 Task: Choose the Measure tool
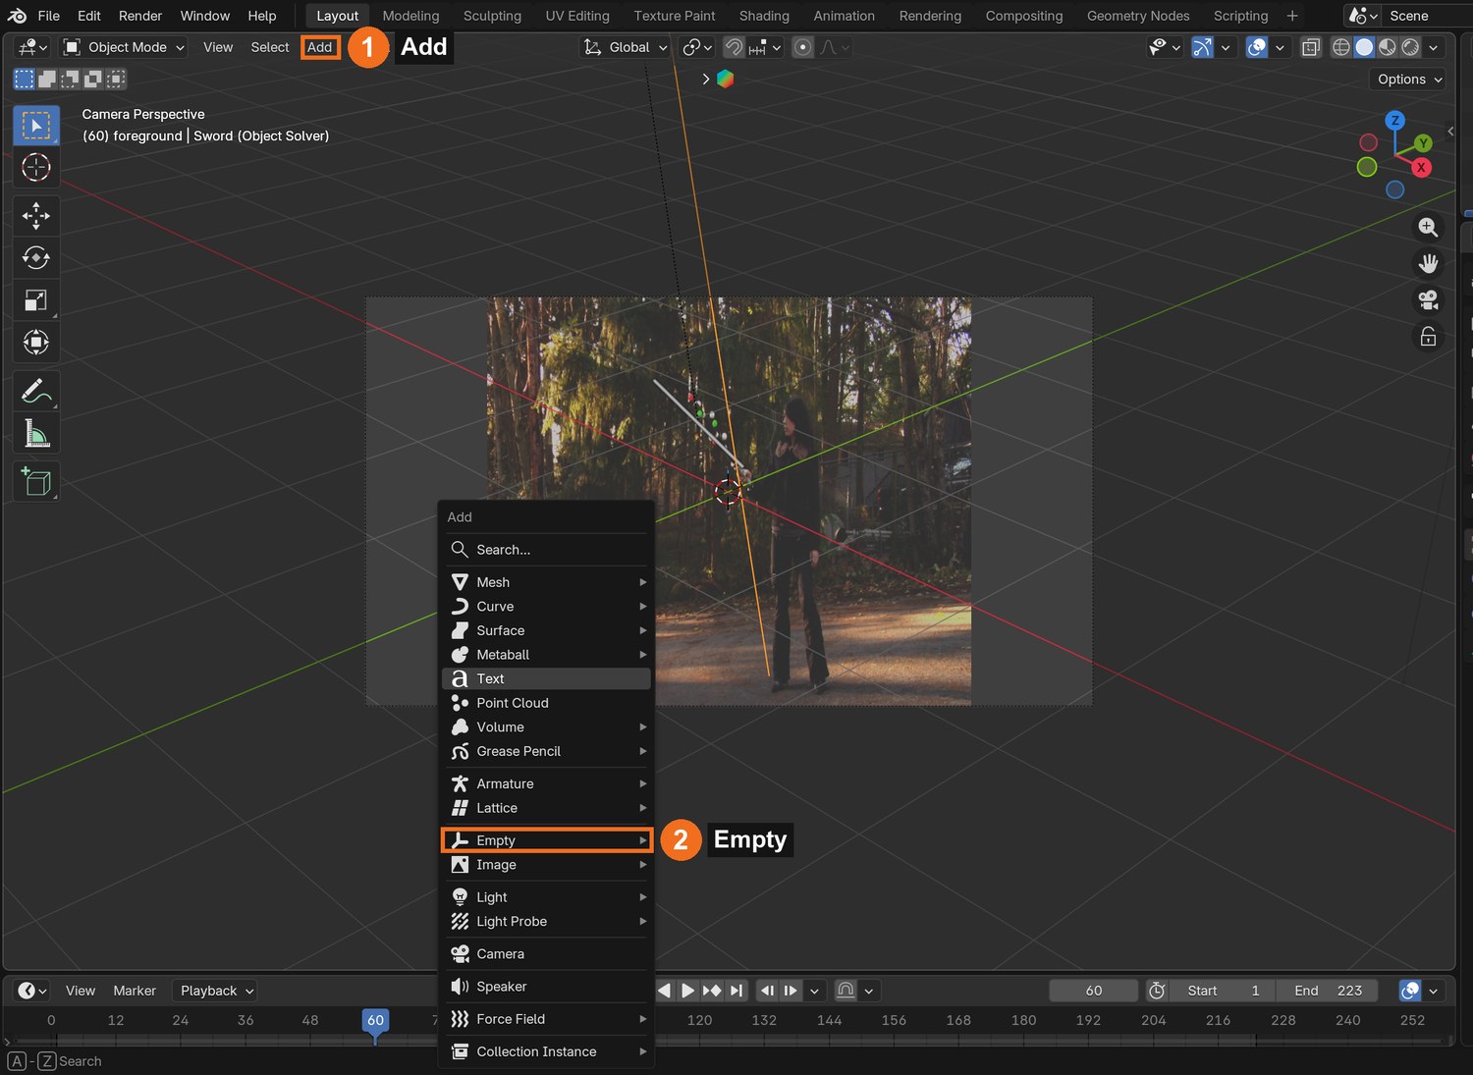pyautogui.click(x=36, y=433)
